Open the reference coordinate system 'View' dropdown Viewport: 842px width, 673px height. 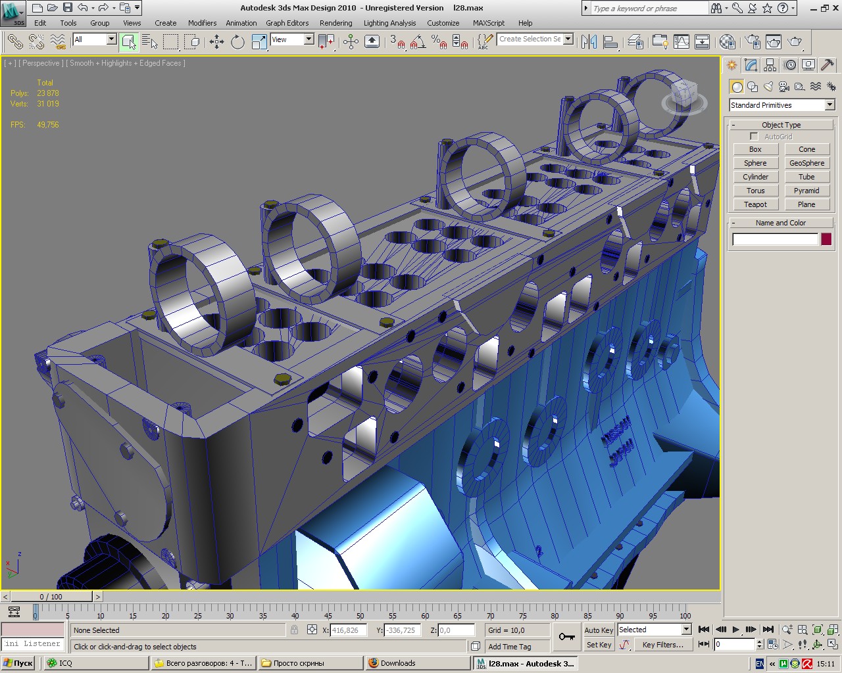click(x=309, y=39)
